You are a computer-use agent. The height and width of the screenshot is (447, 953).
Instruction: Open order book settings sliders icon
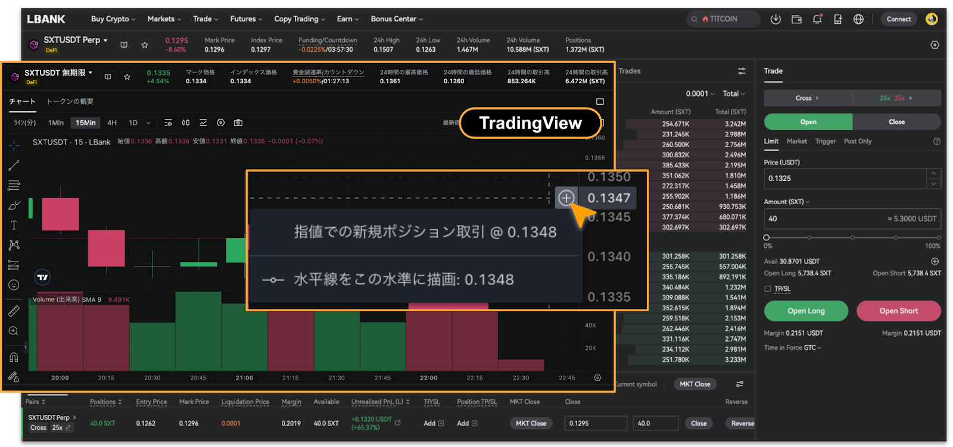(742, 71)
